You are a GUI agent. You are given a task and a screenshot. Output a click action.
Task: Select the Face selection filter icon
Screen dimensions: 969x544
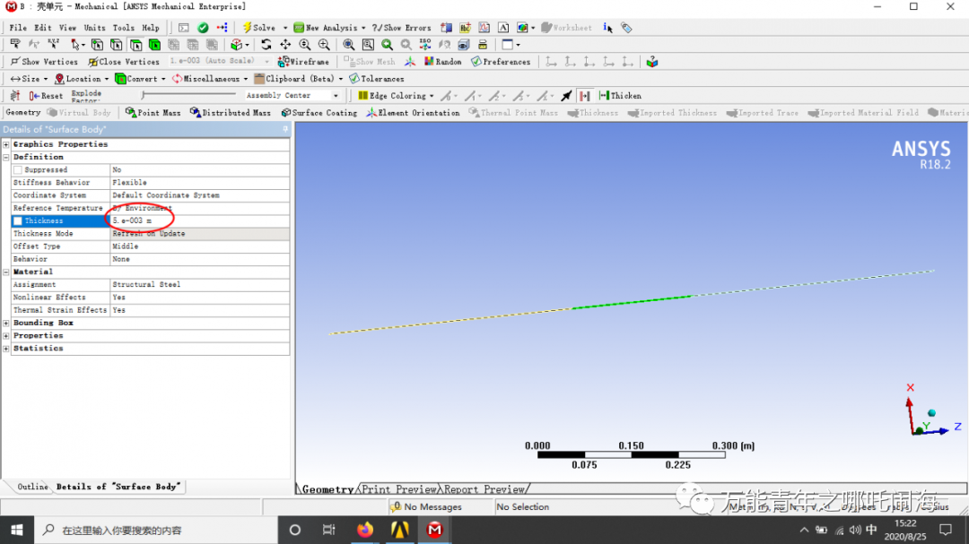click(135, 45)
